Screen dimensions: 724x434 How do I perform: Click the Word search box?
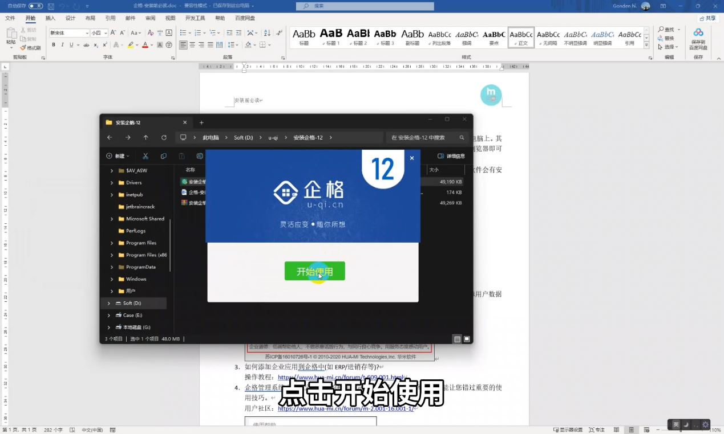coord(365,6)
